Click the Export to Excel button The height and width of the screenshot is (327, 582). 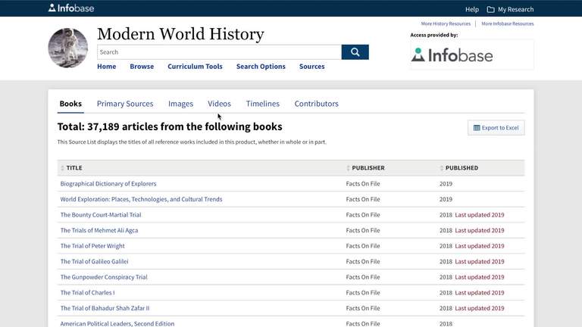coord(496,128)
